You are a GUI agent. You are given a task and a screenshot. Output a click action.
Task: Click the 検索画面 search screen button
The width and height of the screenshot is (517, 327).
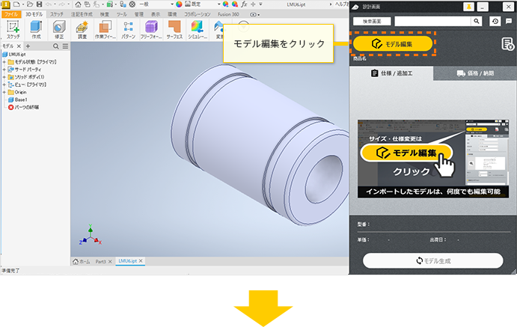pyautogui.click(x=372, y=22)
